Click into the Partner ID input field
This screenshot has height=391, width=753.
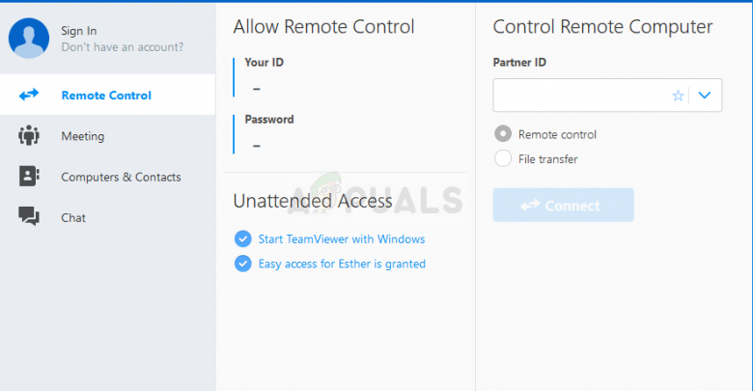tap(579, 96)
